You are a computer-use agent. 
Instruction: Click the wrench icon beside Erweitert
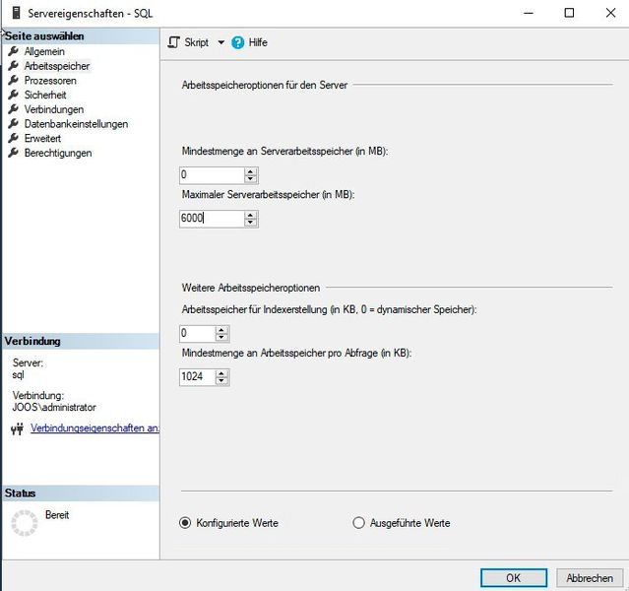(x=13, y=138)
